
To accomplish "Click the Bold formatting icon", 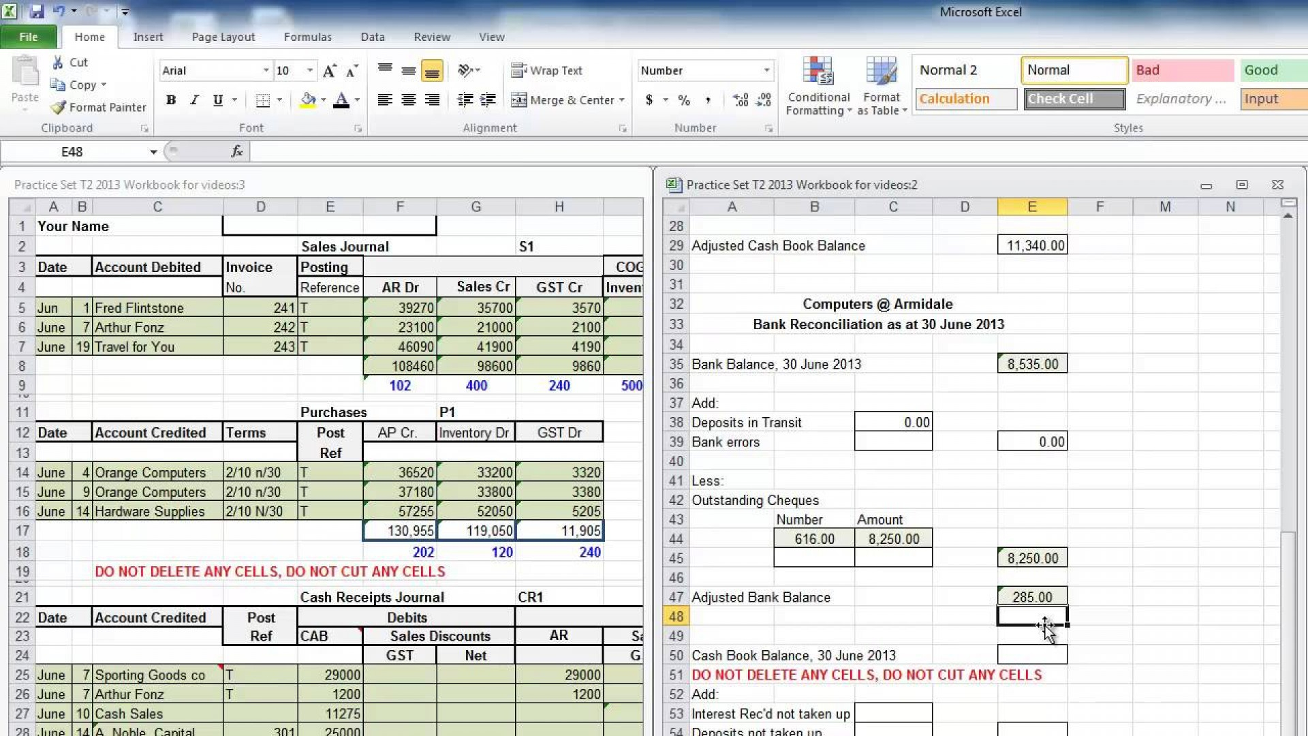I will tap(171, 99).
